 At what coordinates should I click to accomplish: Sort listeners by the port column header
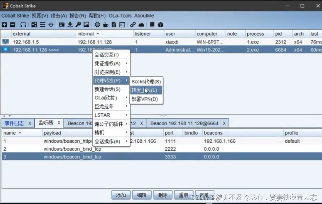173,133
